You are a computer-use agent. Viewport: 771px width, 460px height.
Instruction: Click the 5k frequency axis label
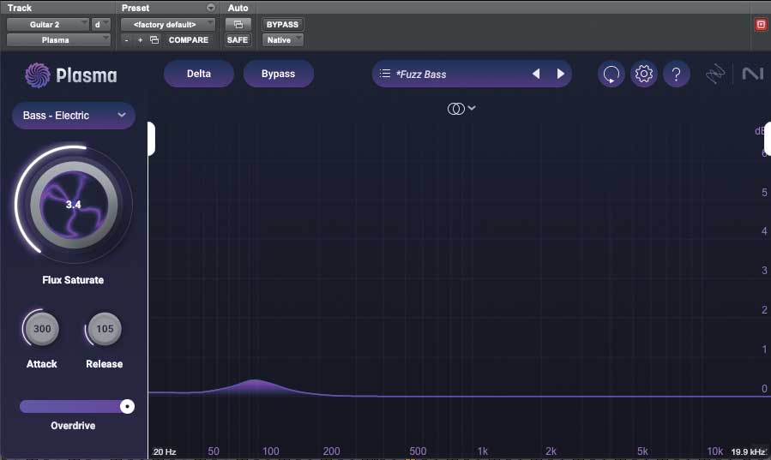[x=642, y=451]
